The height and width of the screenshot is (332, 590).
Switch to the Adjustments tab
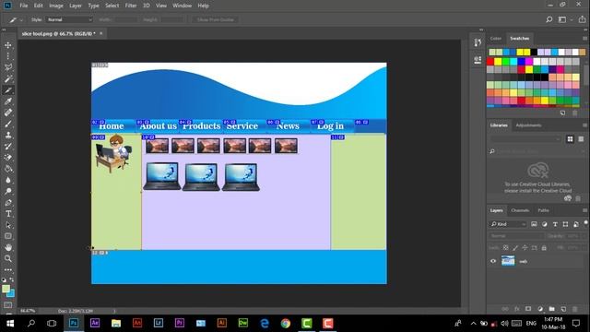[528, 125]
